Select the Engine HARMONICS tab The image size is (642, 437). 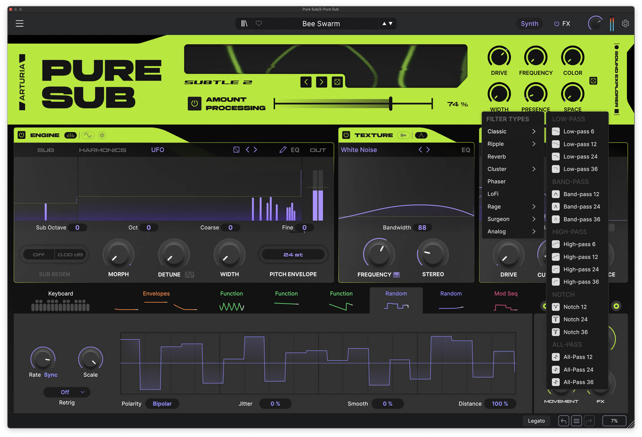[103, 150]
